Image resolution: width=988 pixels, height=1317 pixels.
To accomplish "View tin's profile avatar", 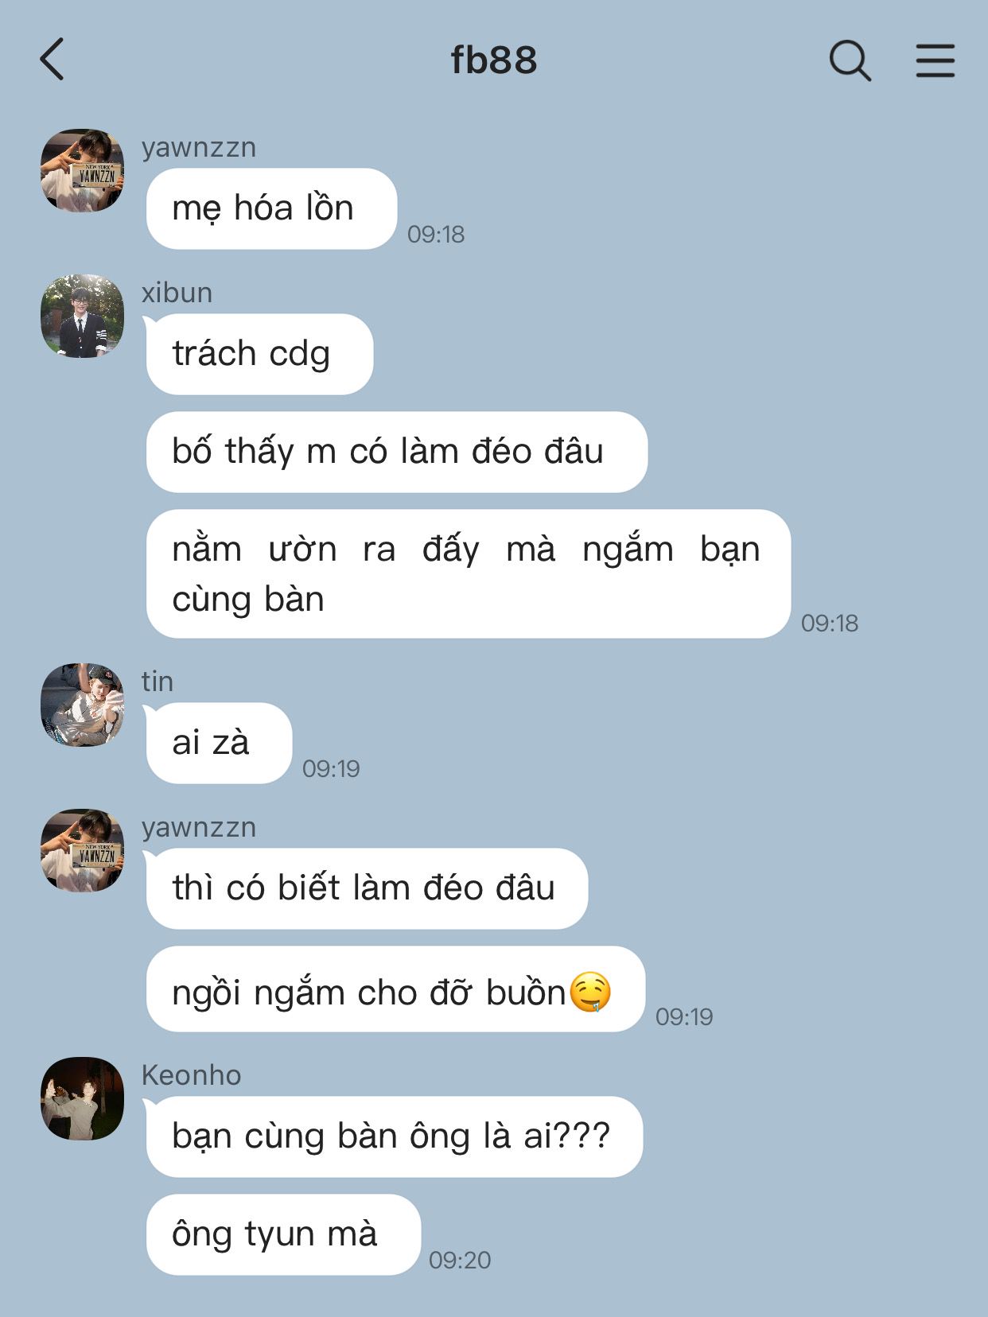I will click(83, 705).
